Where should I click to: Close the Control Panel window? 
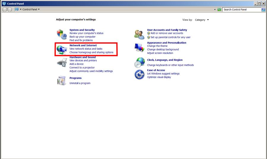[263, 4]
